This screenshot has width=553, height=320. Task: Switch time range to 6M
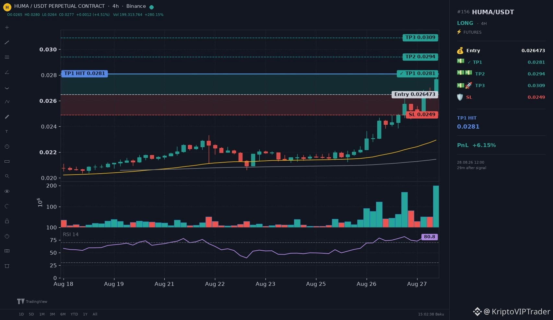point(63,314)
